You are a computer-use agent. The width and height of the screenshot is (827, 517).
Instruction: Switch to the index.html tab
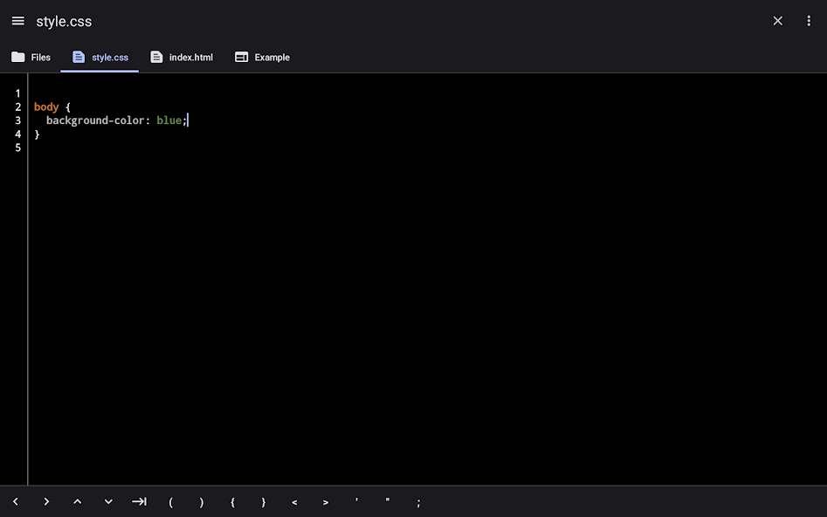[182, 57]
